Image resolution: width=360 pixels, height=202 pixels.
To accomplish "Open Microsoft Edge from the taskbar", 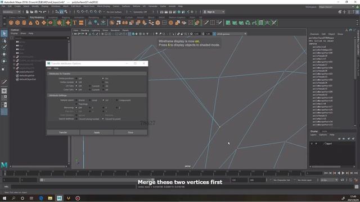I will pos(41,198).
